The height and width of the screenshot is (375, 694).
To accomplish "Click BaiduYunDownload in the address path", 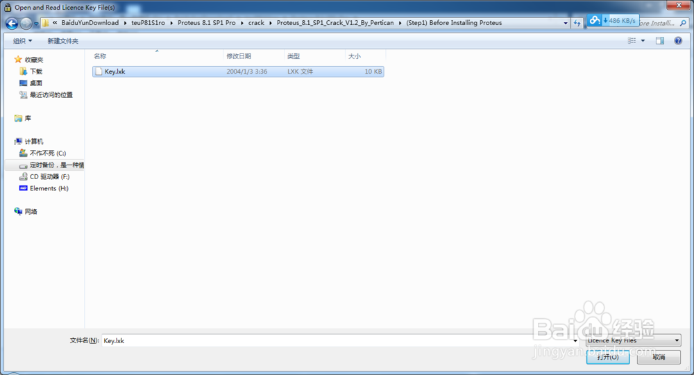I will (x=90, y=23).
